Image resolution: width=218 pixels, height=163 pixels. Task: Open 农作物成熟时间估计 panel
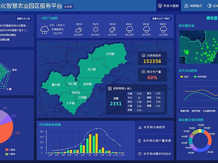(x=154, y=154)
